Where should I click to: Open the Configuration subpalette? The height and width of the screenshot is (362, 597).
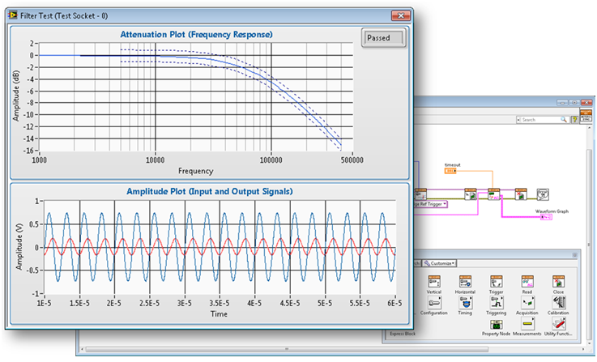[433, 303]
